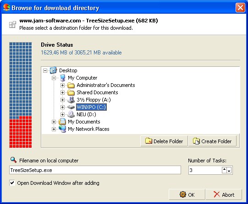This screenshot has width=248, height=204.
Task: Click the My Network Places icon
Action: [x=62, y=129]
